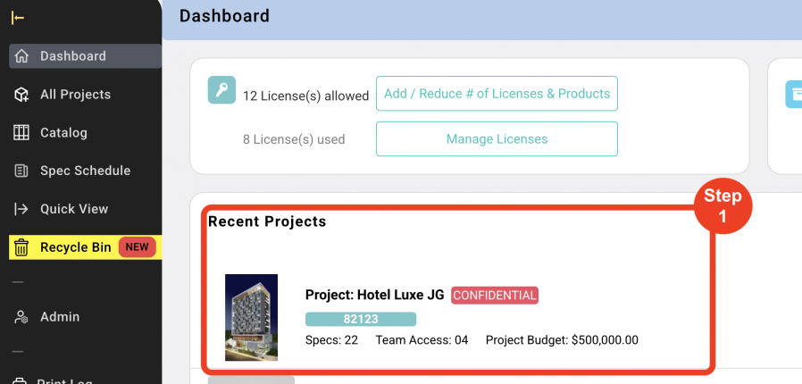Click the All Projects cube icon

(22, 95)
